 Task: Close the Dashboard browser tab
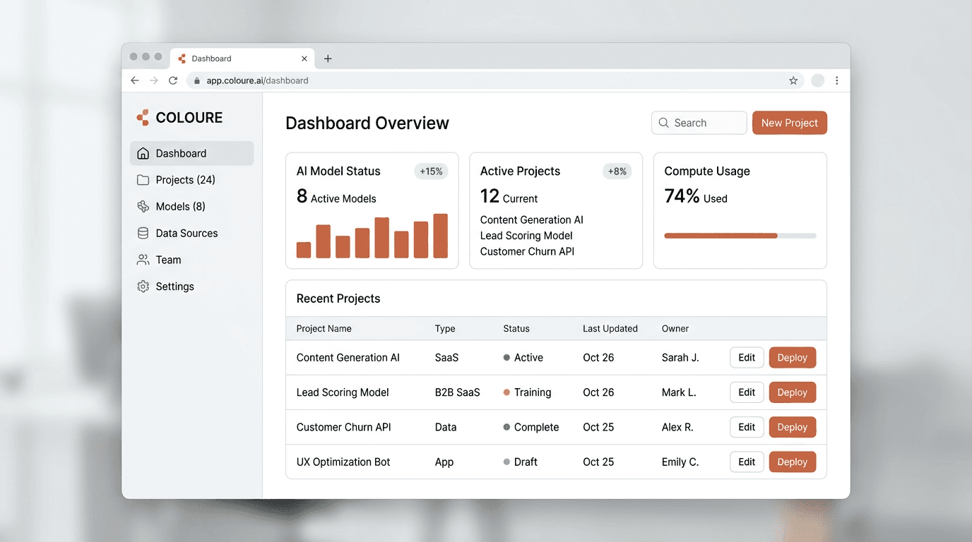point(304,59)
